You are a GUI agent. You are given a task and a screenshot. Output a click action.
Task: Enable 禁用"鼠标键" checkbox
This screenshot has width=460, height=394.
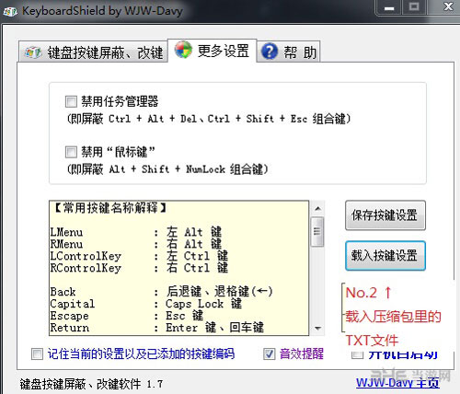[x=71, y=152]
